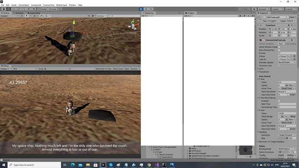This screenshot has height=168, width=299.
Task: Click the Step frame button
Action: (151, 9)
